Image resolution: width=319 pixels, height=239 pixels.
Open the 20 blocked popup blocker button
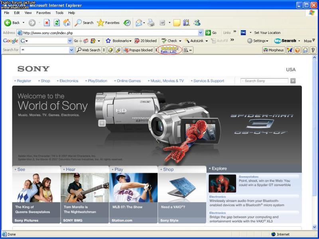pyautogui.click(x=146, y=41)
